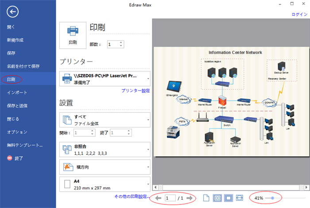
Task: Click the ログイン link
Action: pyautogui.click(x=299, y=15)
